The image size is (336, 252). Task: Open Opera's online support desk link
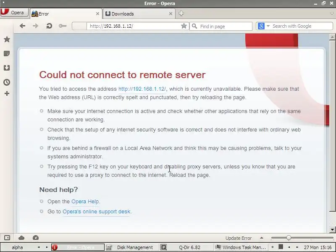click(x=97, y=212)
